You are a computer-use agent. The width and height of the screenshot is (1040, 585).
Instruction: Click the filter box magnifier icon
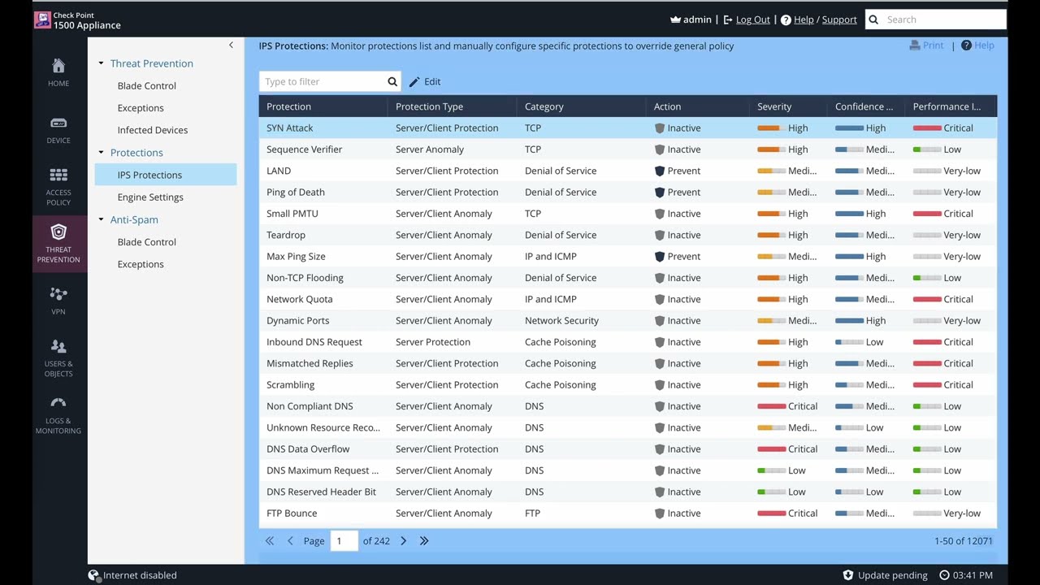[392, 81]
